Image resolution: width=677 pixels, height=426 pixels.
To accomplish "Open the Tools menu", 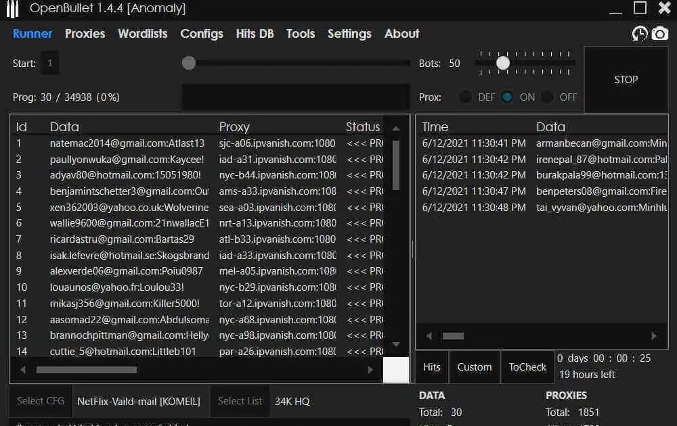I will [x=301, y=34].
